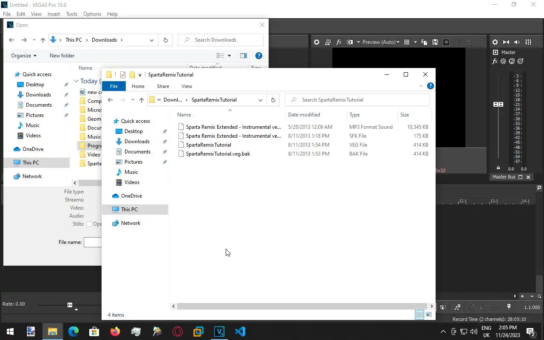Maximize the Master Bus panel
The image size is (544, 340).
(520, 177)
